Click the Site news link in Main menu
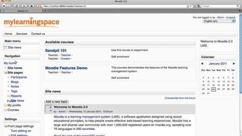 (x=15, y=48)
